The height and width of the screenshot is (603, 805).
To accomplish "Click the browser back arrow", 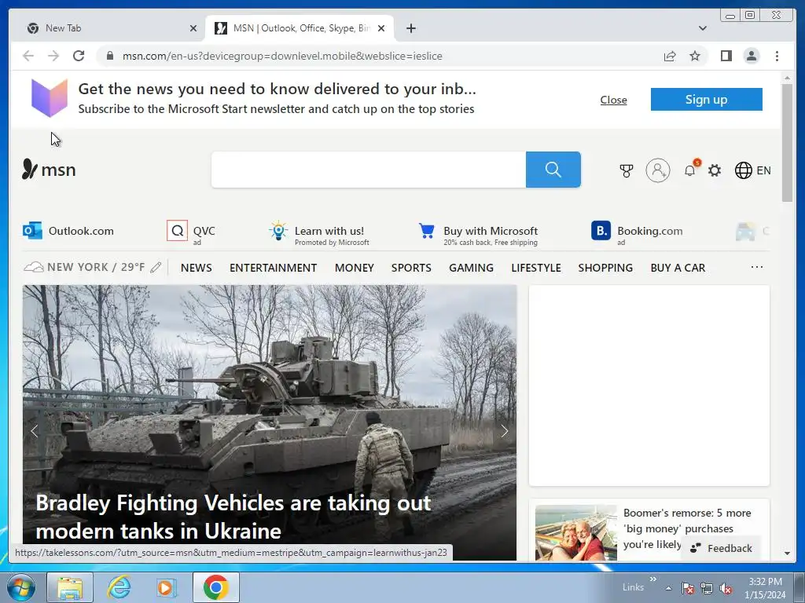I will [28, 56].
